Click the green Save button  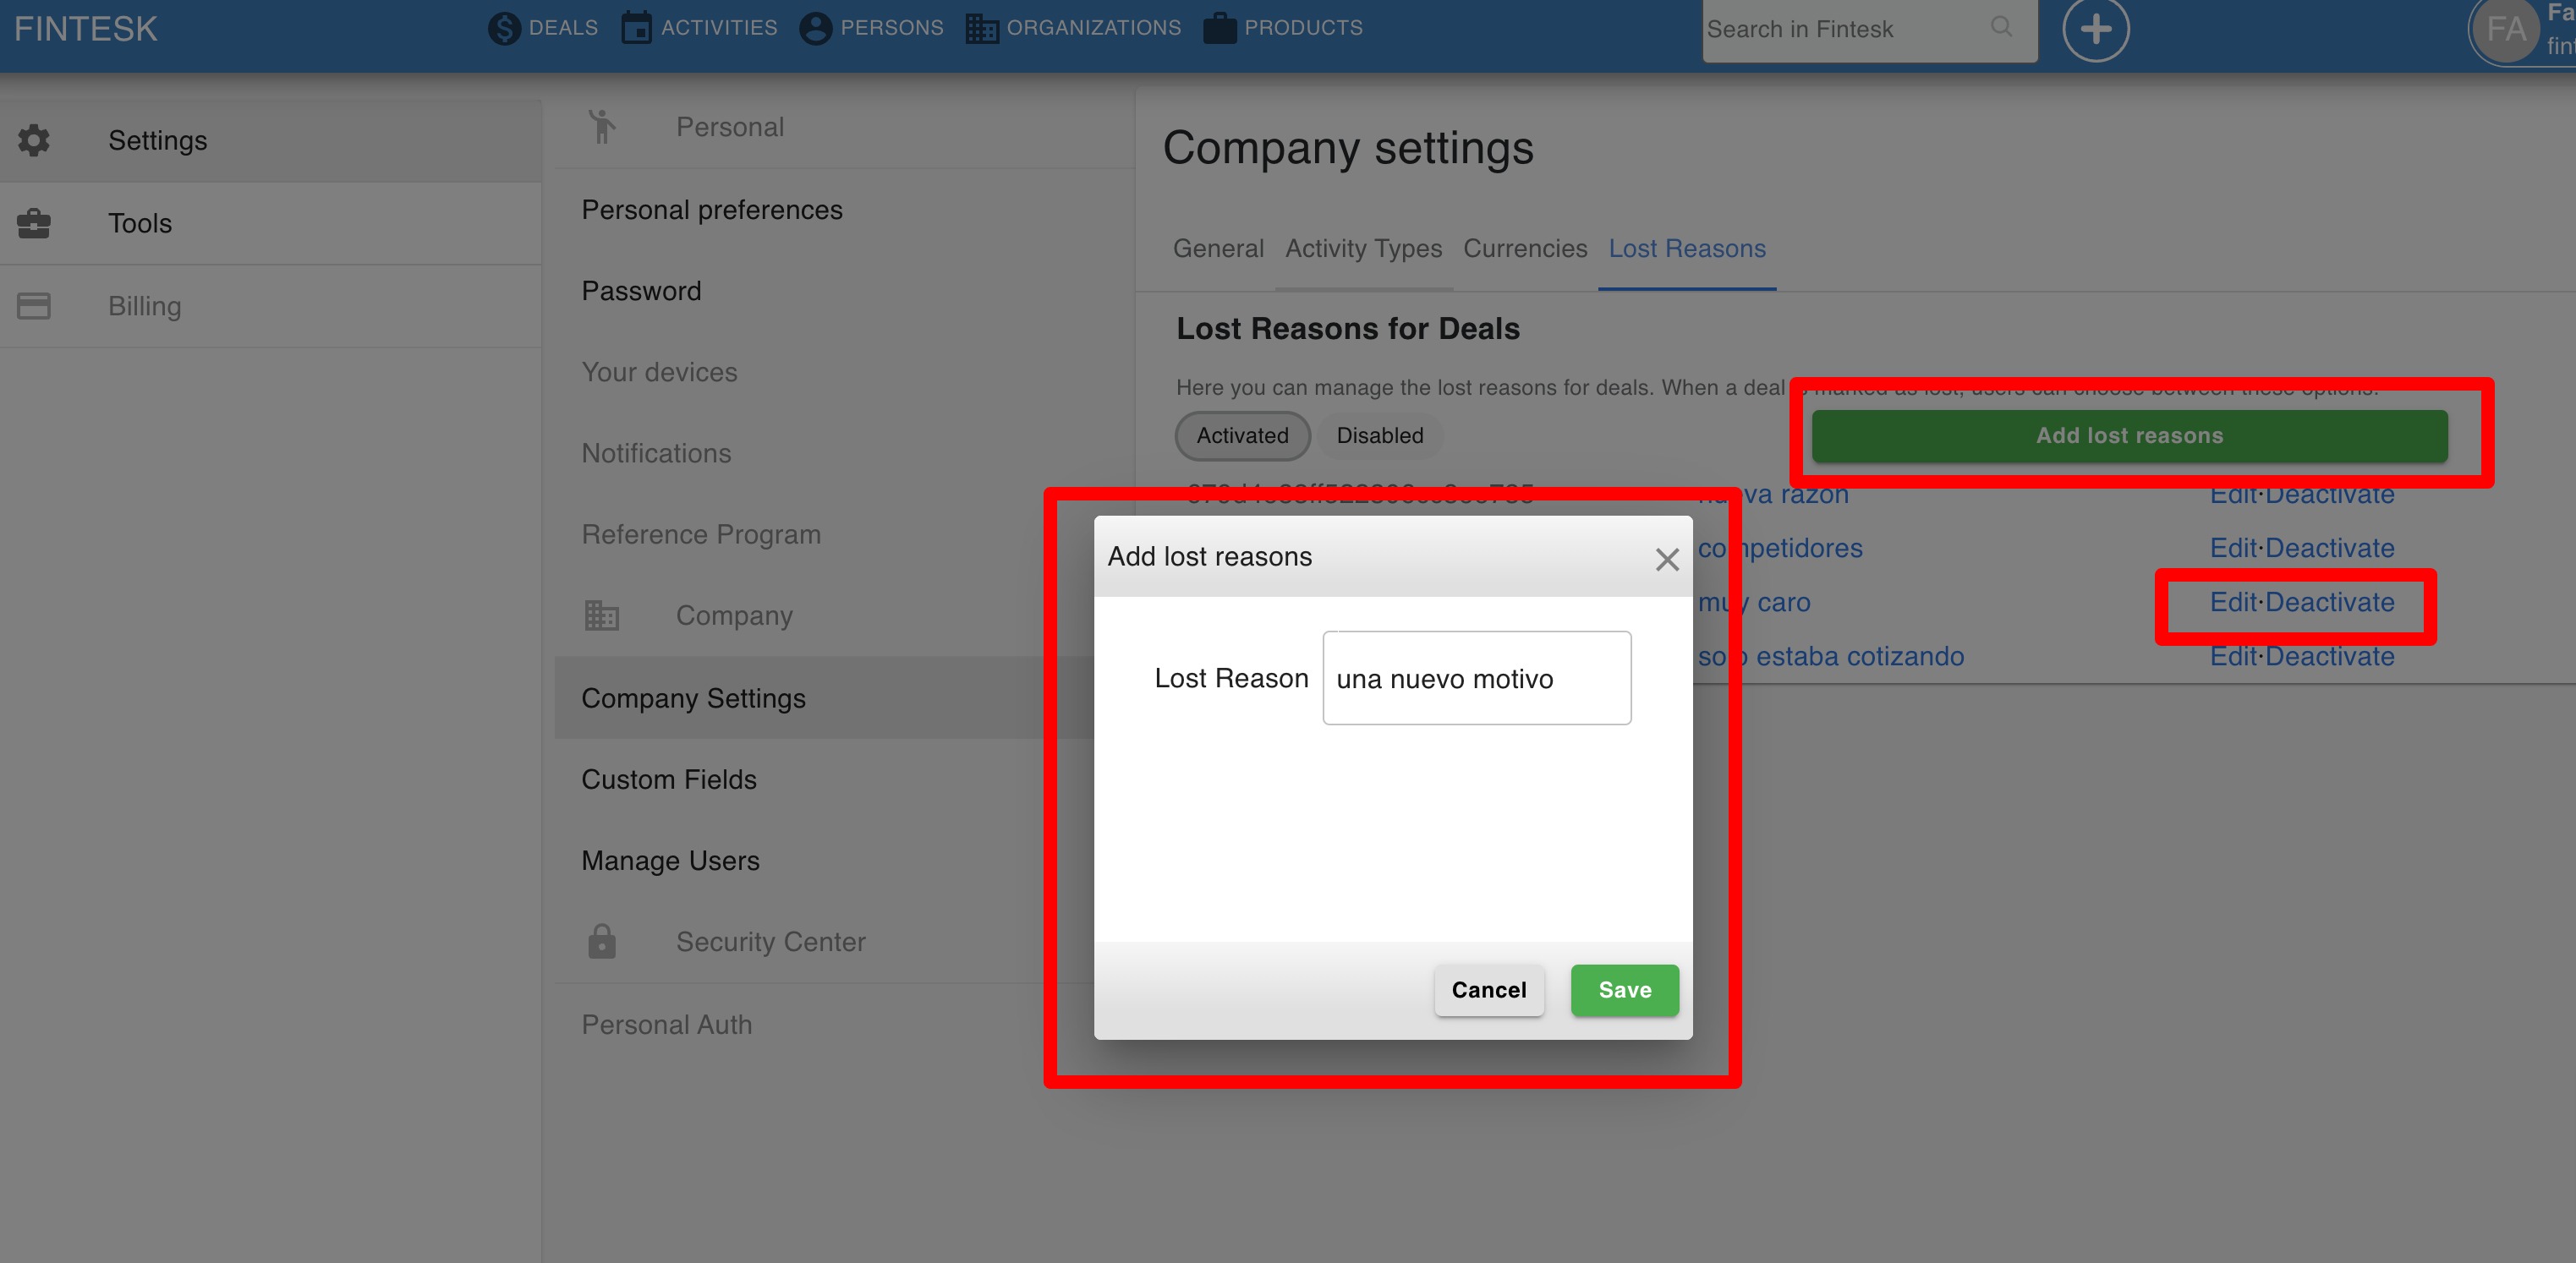click(1624, 990)
